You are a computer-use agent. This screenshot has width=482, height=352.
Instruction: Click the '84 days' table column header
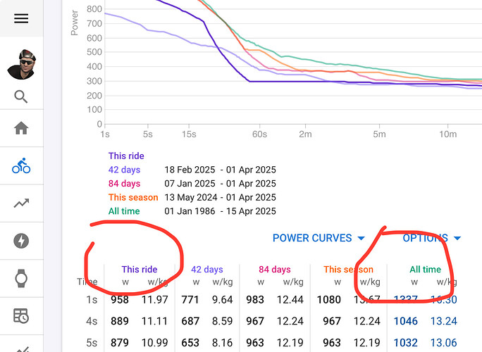tap(275, 270)
